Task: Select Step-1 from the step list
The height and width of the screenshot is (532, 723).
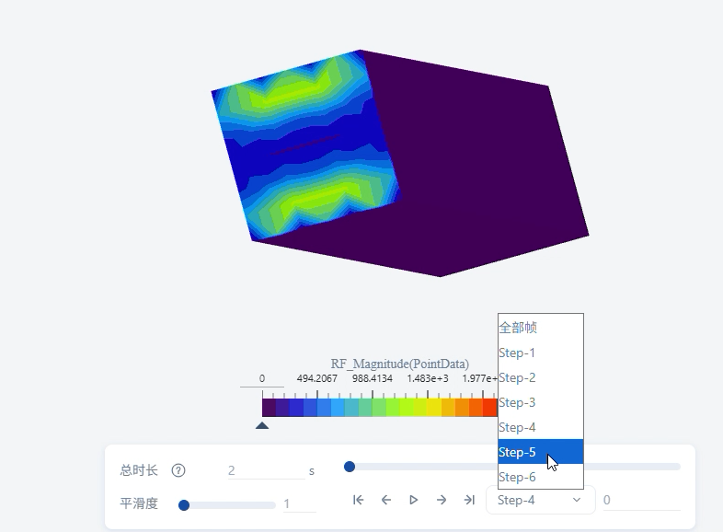Action: point(540,353)
